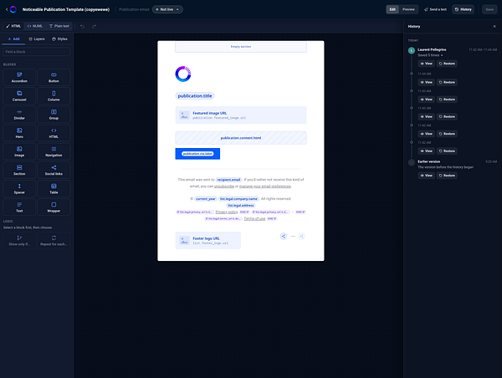Click the current_year variable chip
This screenshot has width=502, height=378.
(x=206, y=199)
